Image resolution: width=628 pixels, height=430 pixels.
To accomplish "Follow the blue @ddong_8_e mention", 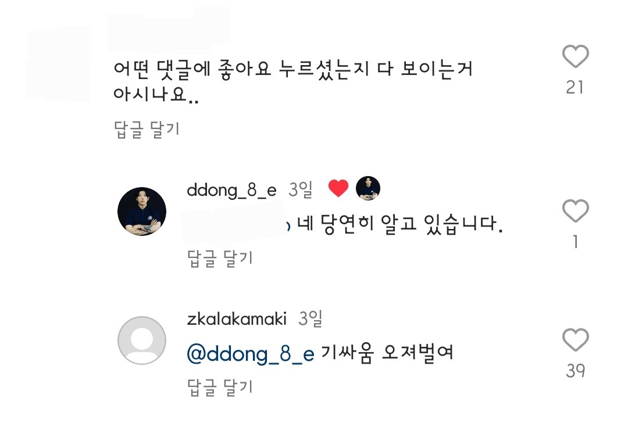I will [251, 354].
